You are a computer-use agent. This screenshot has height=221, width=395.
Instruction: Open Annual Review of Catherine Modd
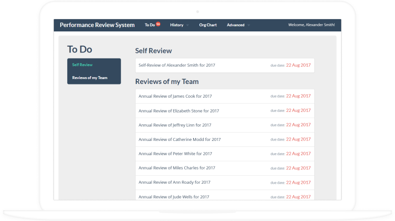tap(180, 139)
